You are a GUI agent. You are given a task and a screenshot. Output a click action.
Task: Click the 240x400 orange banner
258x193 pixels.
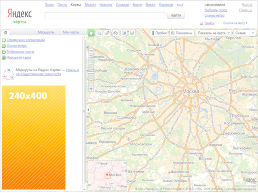pyautogui.click(x=34, y=138)
